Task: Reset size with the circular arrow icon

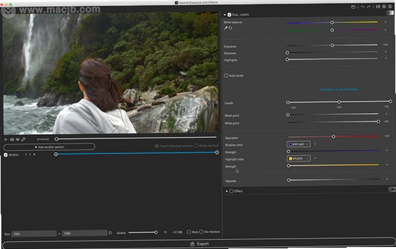Action: (x=111, y=233)
